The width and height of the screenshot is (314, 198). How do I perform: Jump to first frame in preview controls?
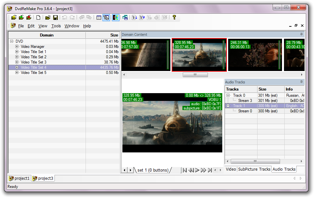click(x=185, y=170)
